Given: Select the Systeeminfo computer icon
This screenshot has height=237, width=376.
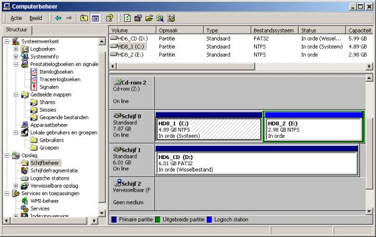Looking at the screenshot, I should click(25, 57).
